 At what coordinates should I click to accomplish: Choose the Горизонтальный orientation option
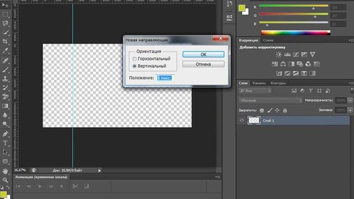(134, 59)
